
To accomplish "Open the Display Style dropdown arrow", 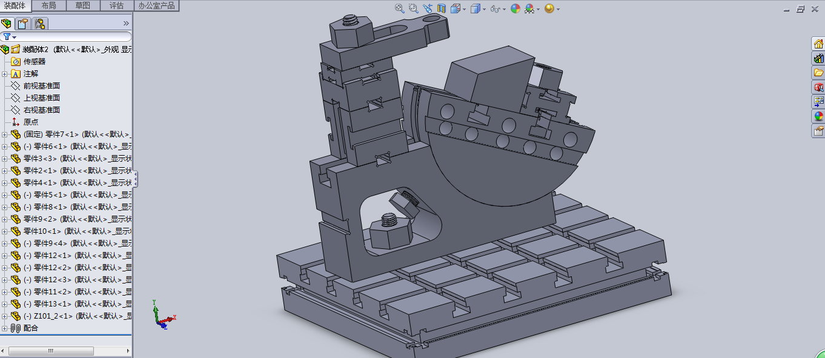I will point(483,9).
